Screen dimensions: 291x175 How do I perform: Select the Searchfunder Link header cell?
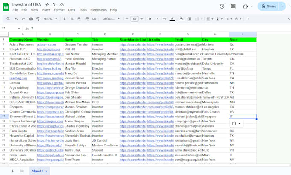click(x=133, y=40)
